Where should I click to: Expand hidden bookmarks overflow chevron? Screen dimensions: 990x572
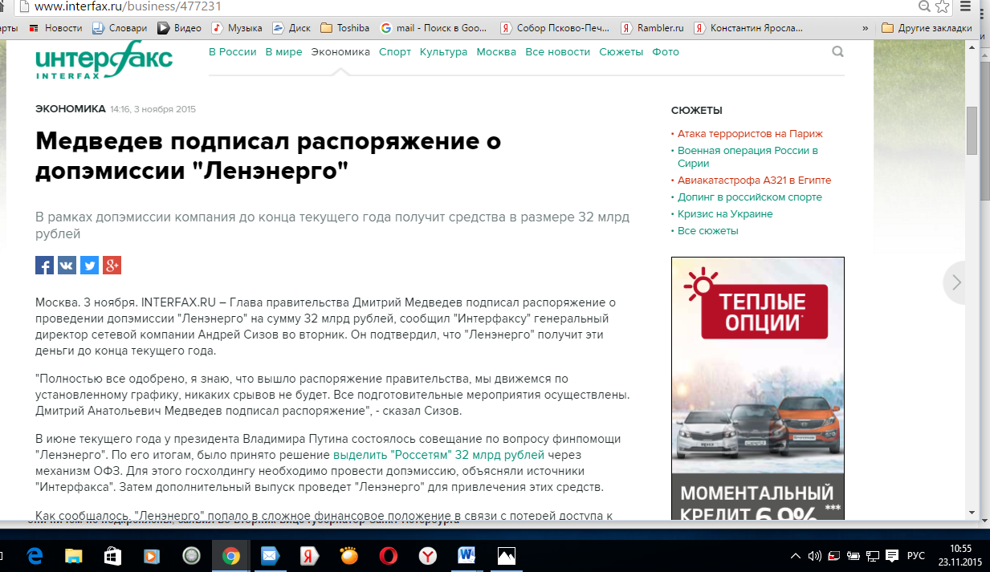866,28
